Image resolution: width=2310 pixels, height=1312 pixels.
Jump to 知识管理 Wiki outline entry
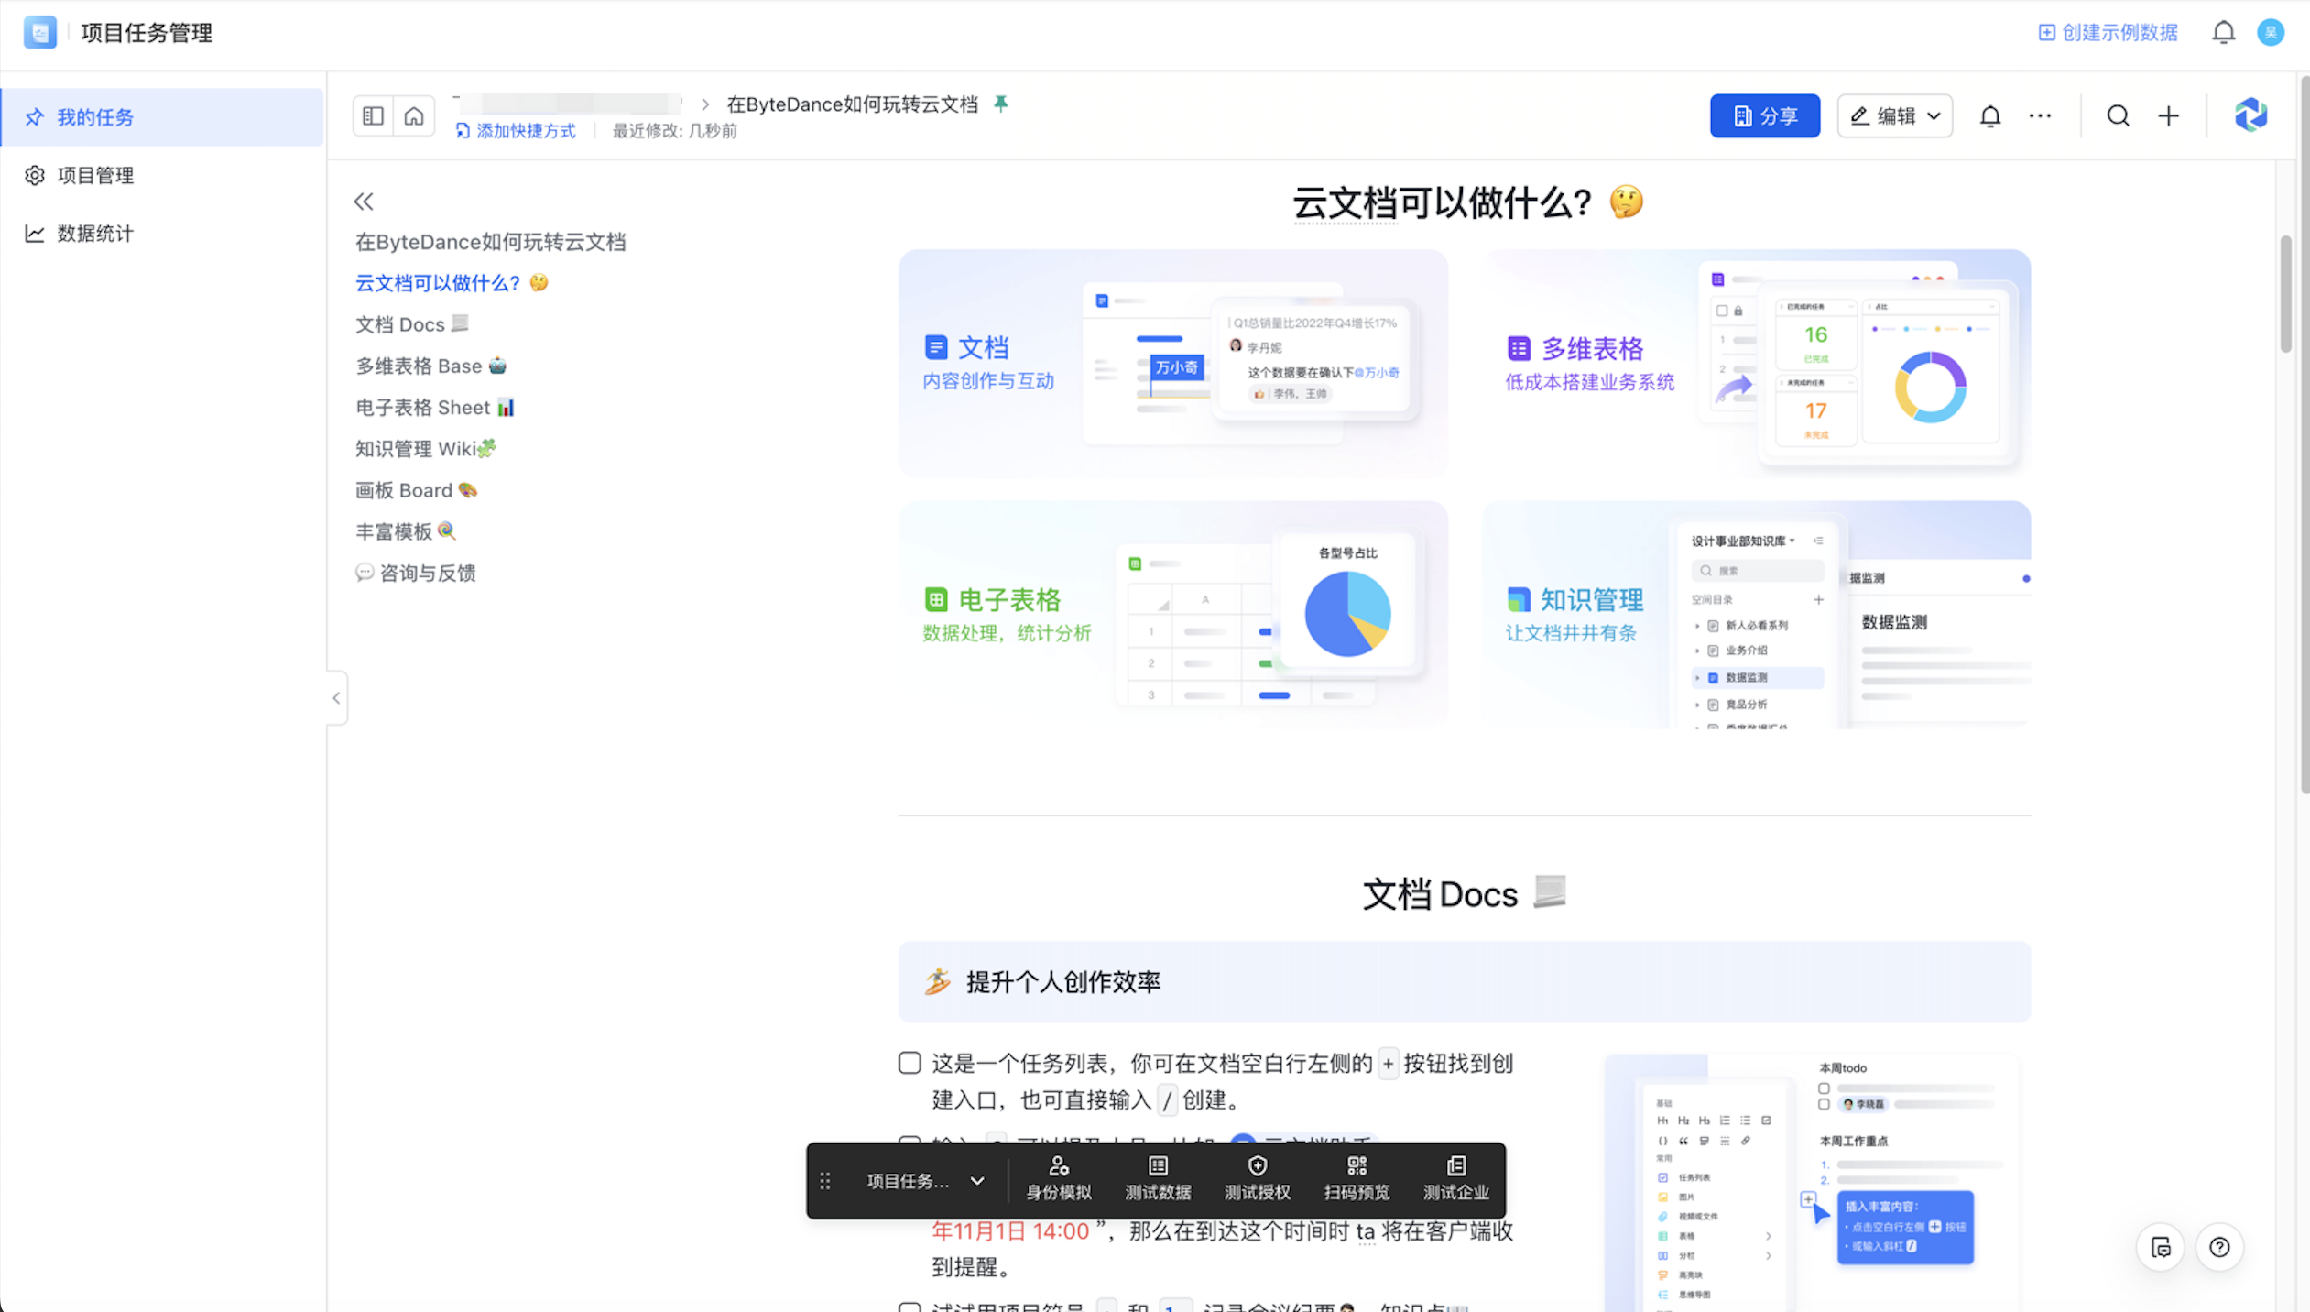point(426,448)
